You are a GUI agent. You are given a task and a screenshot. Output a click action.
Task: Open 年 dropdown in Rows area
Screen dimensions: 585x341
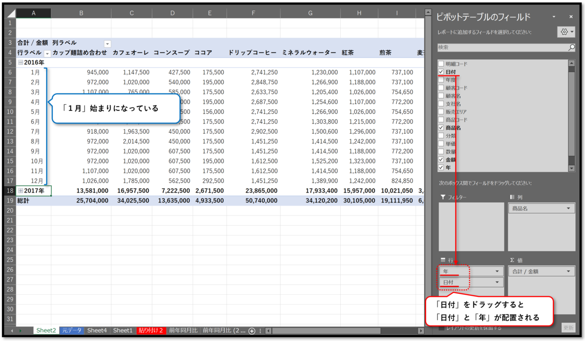click(x=497, y=271)
